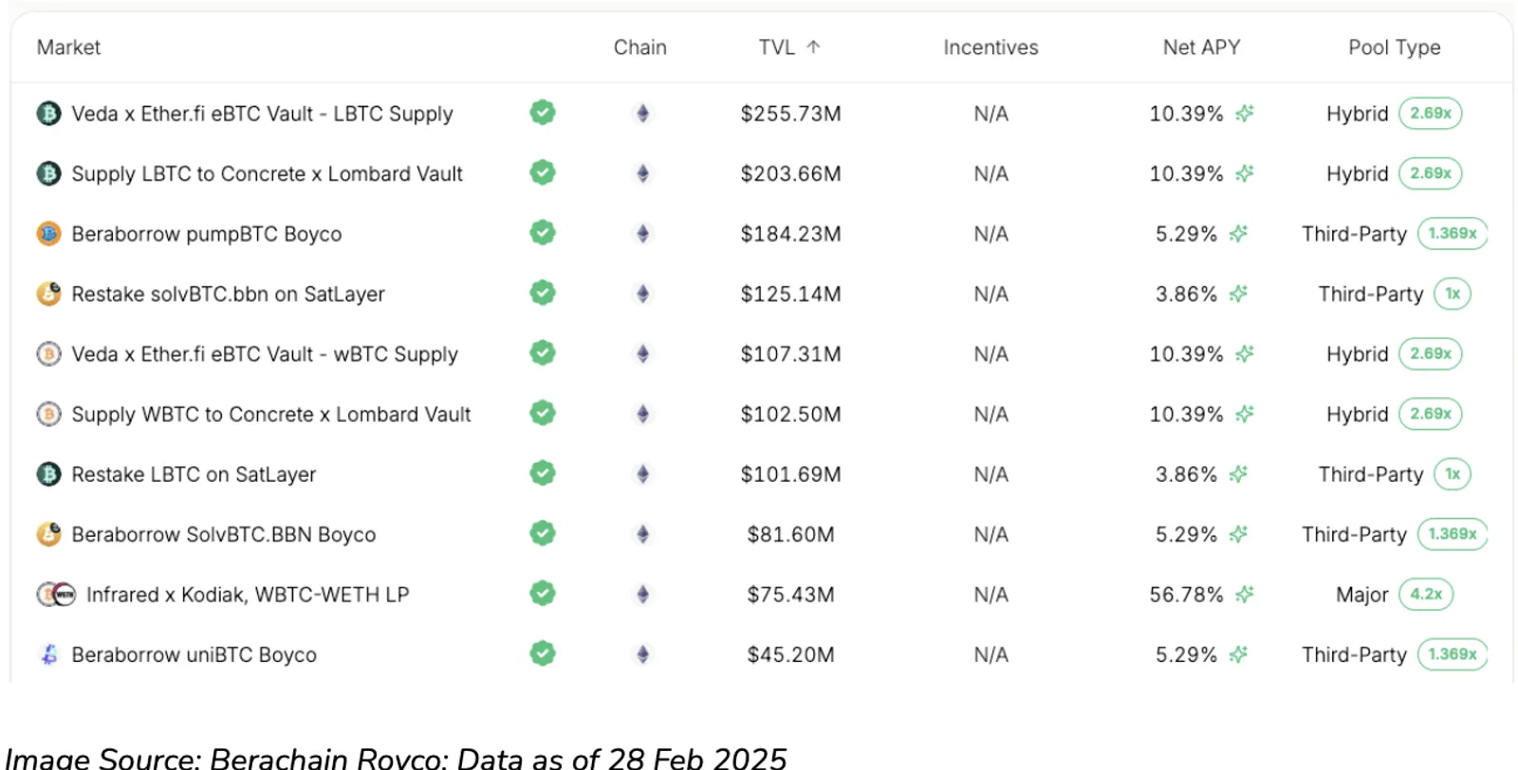Viewport: 1518px width, 770px height.
Task: Open Supply WBTC to Concrete x Lombard Vault
Action: [x=271, y=414]
